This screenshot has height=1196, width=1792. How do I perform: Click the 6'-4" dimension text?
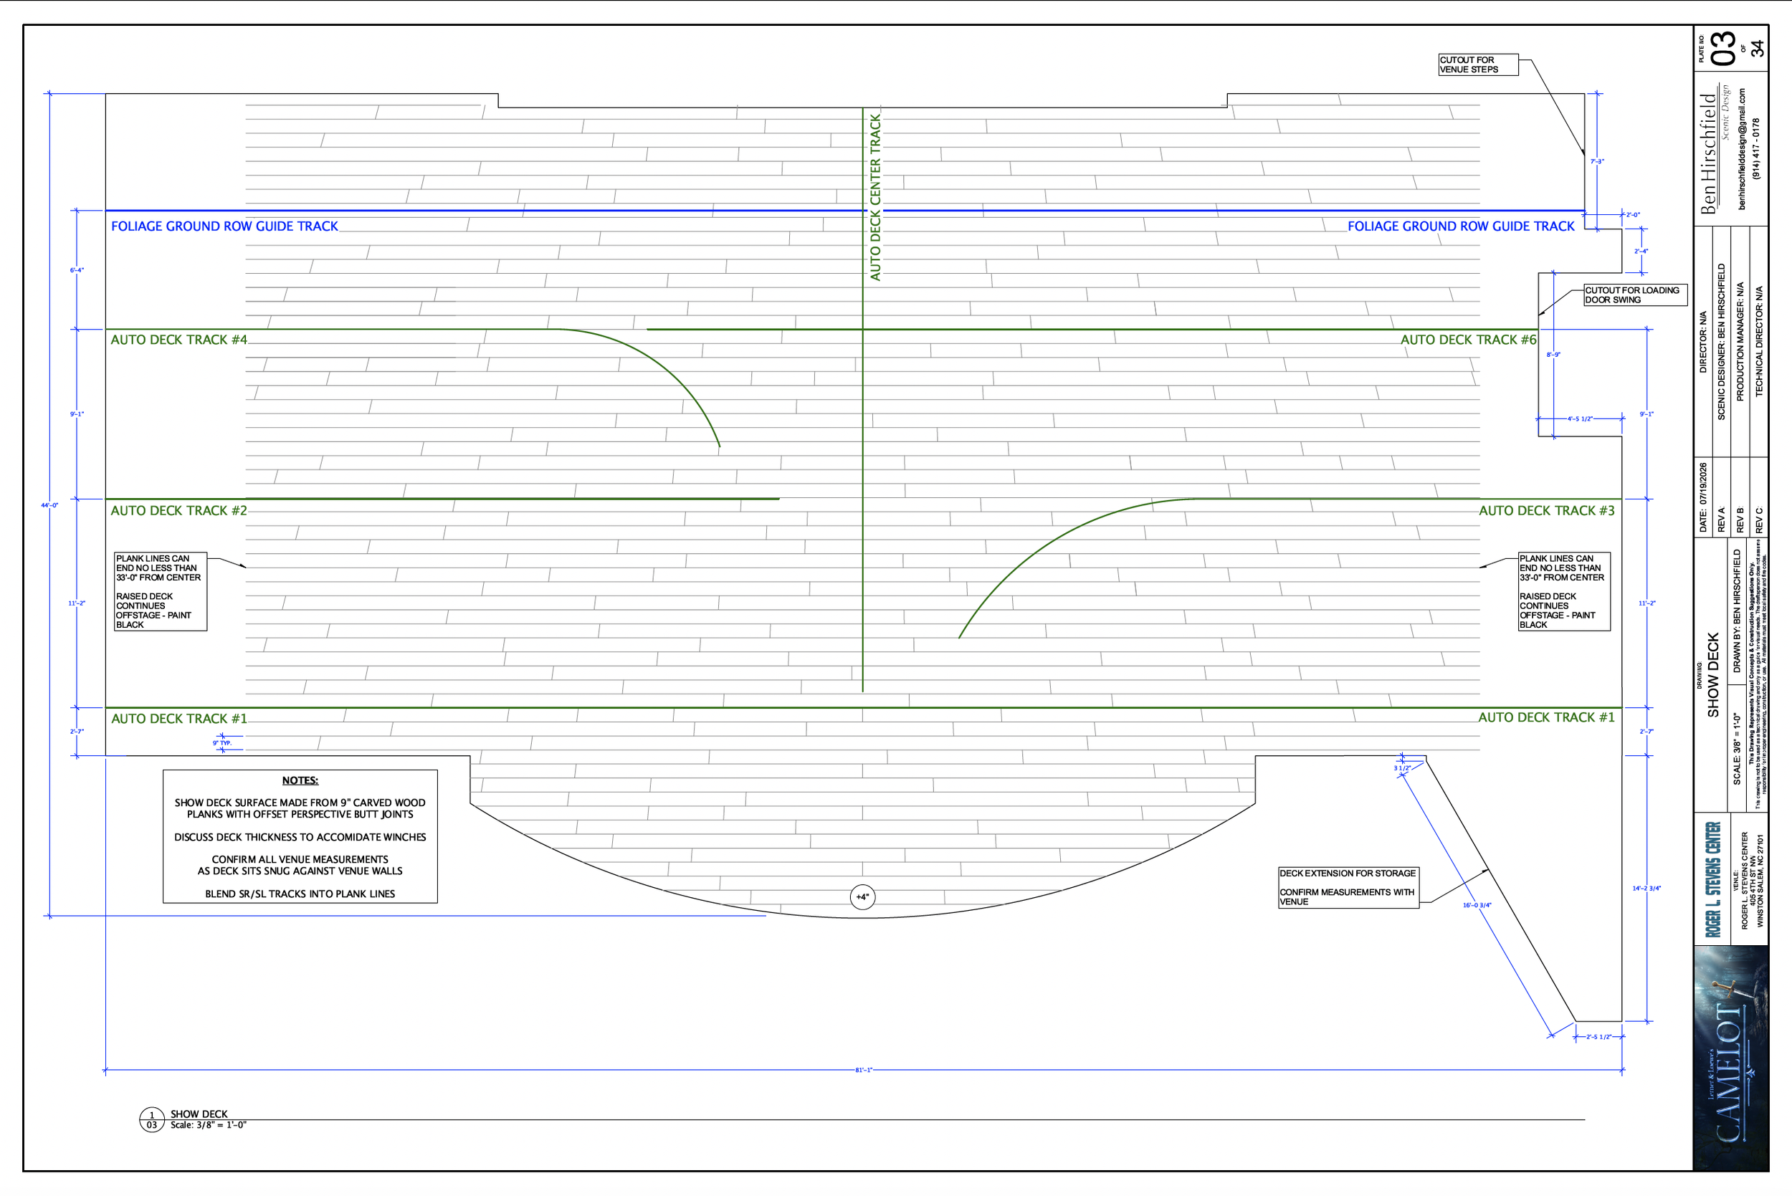coord(77,270)
